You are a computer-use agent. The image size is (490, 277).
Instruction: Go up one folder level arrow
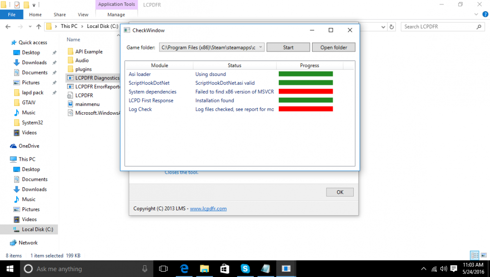(38, 26)
